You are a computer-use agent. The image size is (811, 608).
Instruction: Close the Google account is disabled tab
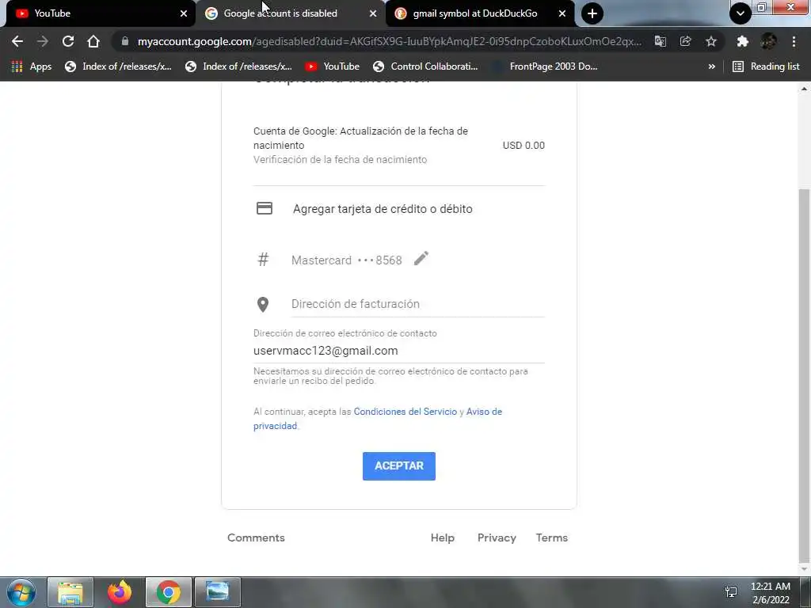[373, 13]
